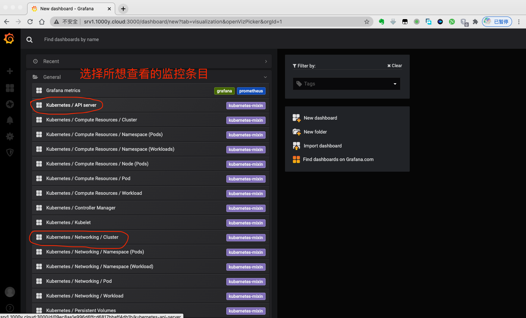Screen dimensions: 526x318
Task: Open Kubernetes / API server dashboard
Action: 71,105
